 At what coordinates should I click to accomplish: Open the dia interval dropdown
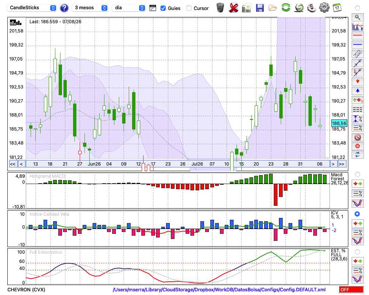[x=129, y=8]
